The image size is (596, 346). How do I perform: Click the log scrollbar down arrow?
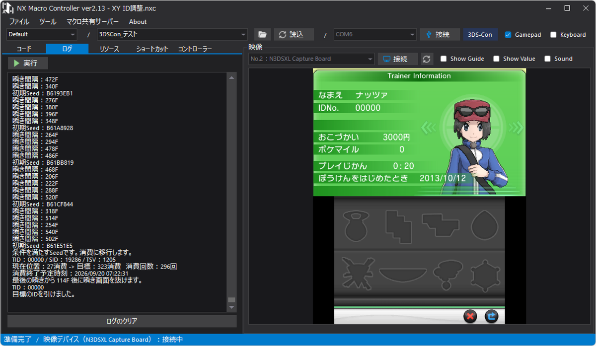(x=231, y=307)
